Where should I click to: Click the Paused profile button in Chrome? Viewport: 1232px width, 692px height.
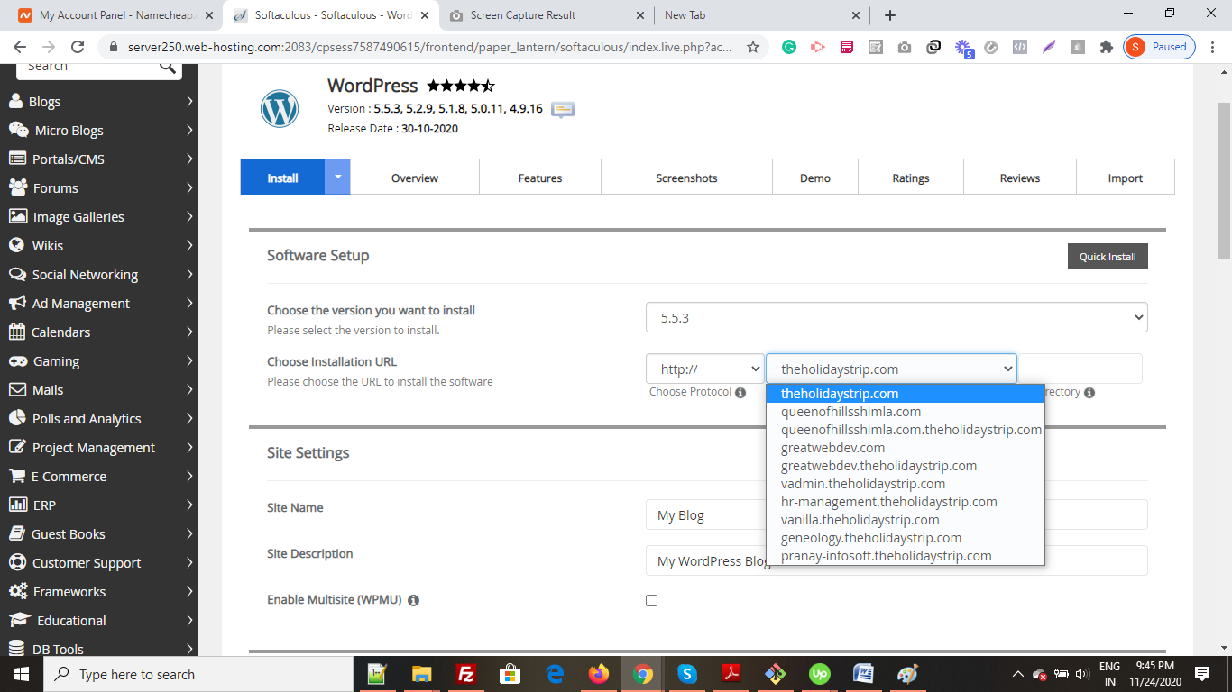(1160, 47)
